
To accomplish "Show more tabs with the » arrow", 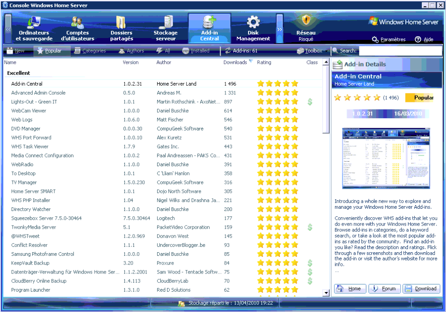I will [x=280, y=29].
